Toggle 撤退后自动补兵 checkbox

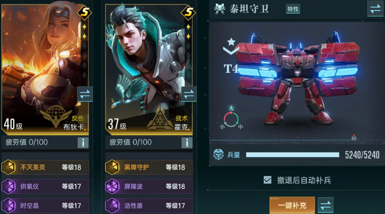point(267,180)
